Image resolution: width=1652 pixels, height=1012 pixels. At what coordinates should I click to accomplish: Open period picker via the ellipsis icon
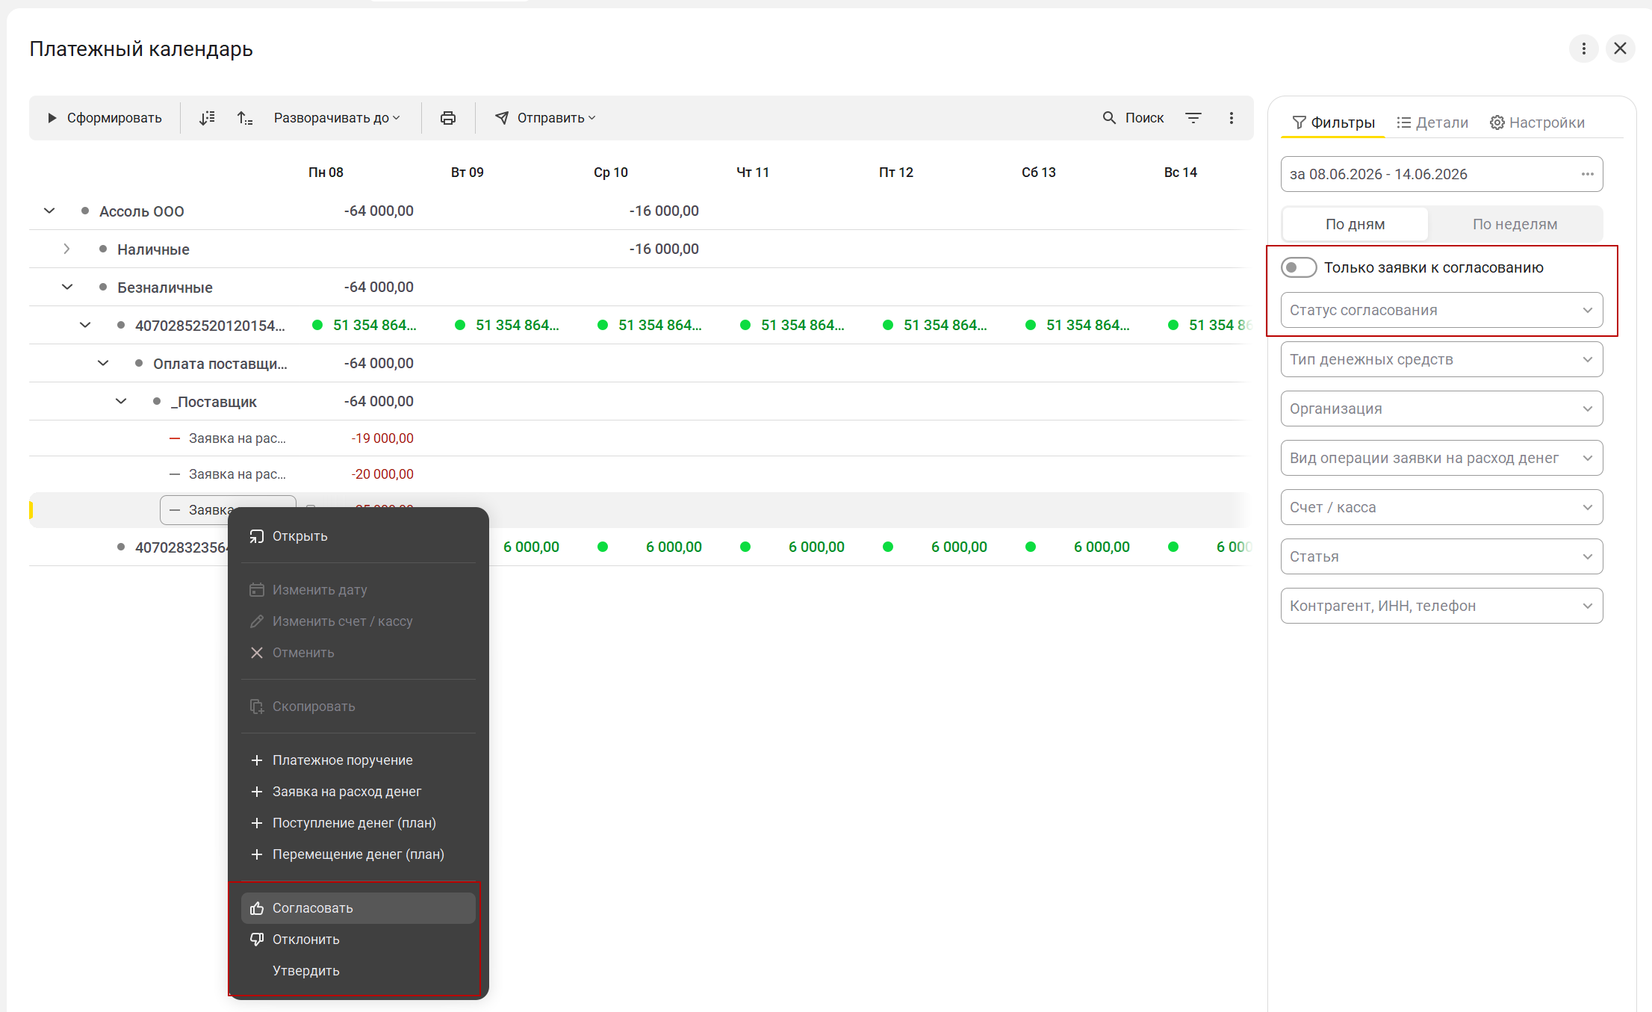click(1587, 174)
